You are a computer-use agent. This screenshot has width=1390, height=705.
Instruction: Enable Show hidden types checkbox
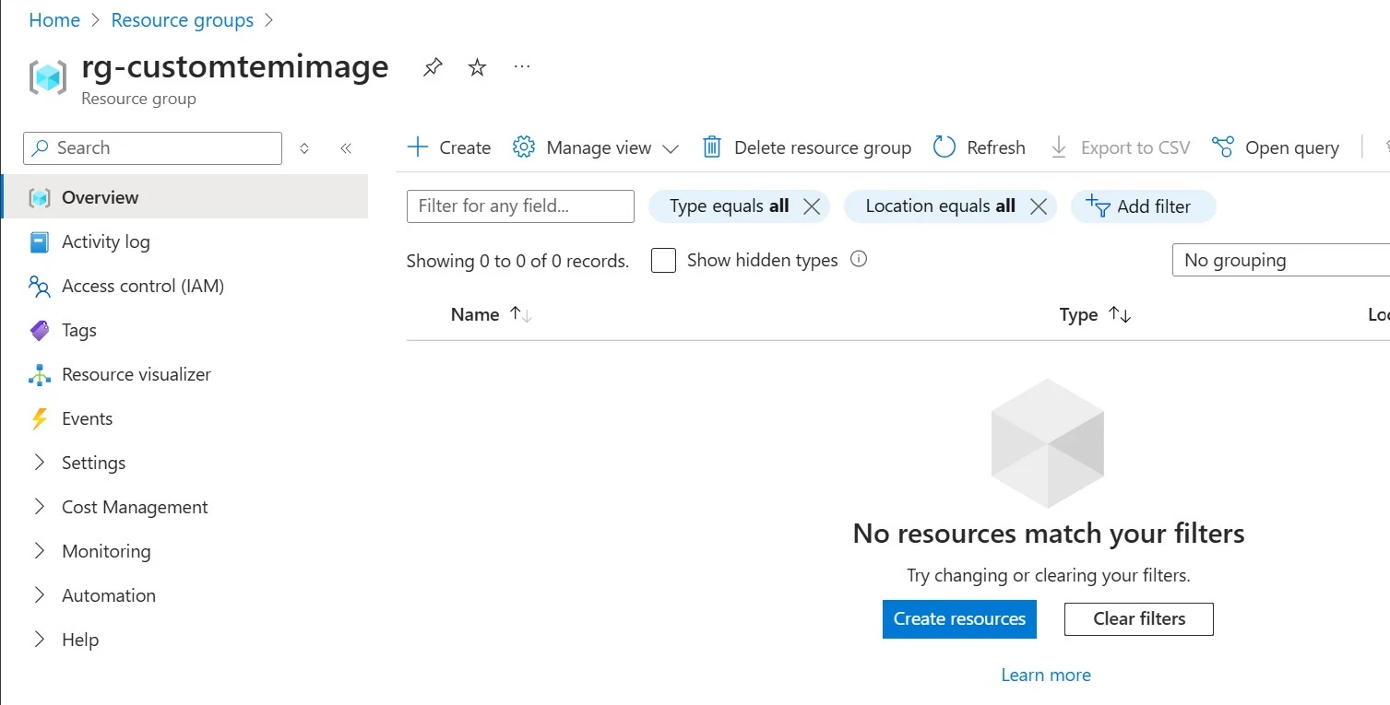[x=663, y=261]
